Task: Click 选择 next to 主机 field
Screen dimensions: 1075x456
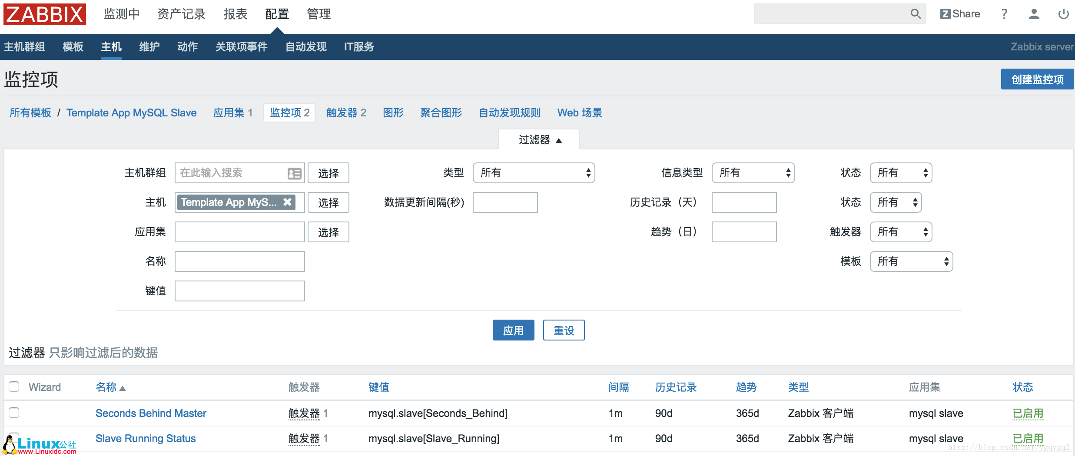Action: coord(328,202)
